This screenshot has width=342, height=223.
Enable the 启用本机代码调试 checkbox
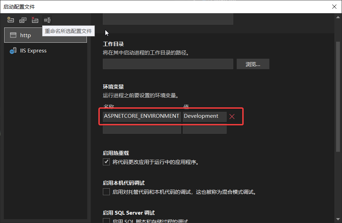pyautogui.click(x=106, y=192)
